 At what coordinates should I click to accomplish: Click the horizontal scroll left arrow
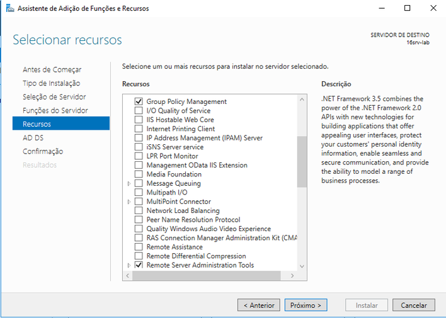click(x=128, y=276)
